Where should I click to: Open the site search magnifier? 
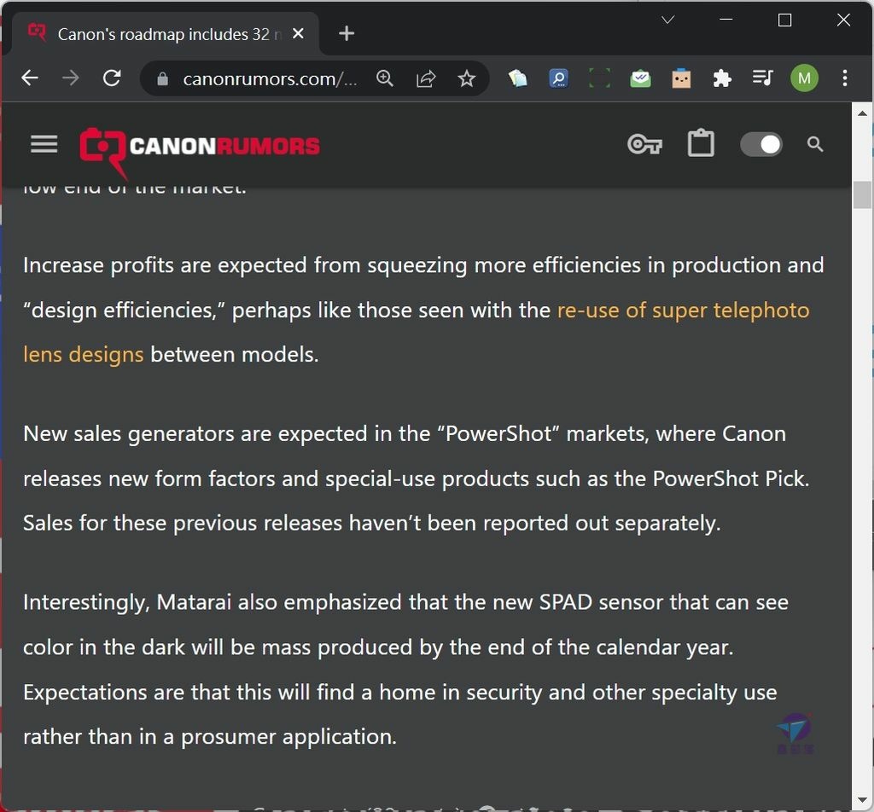815,144
